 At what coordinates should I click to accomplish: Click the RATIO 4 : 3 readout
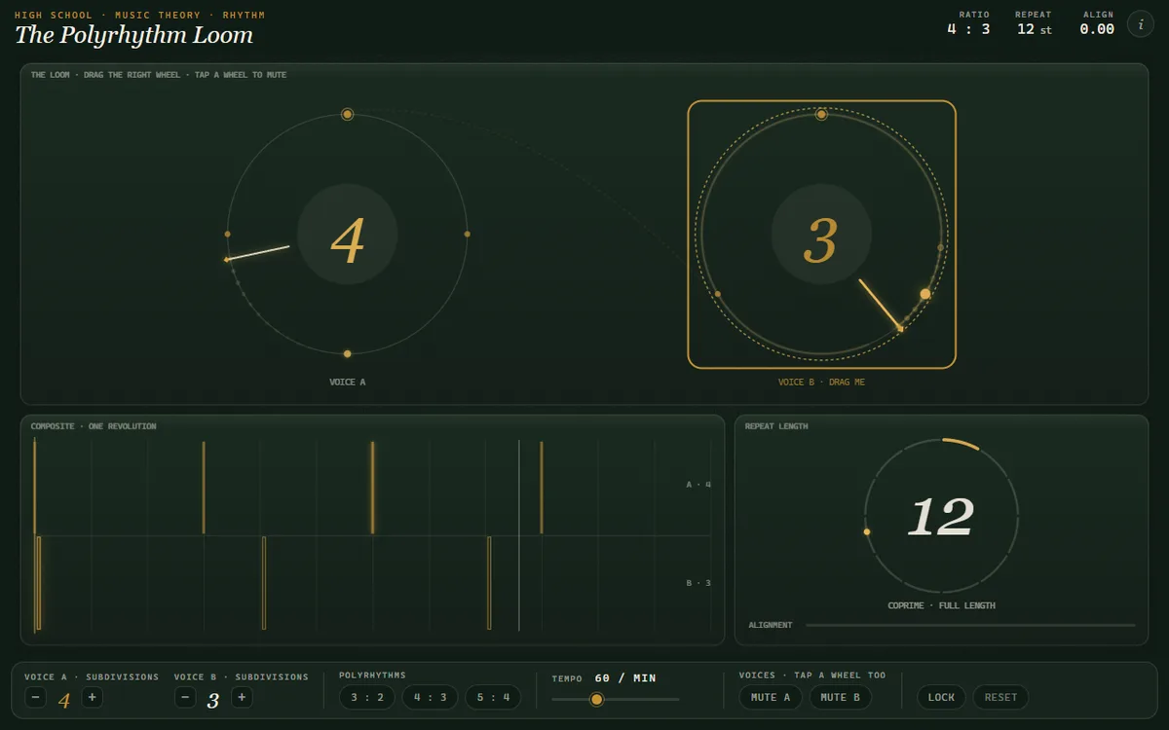[x=969, y=24]
